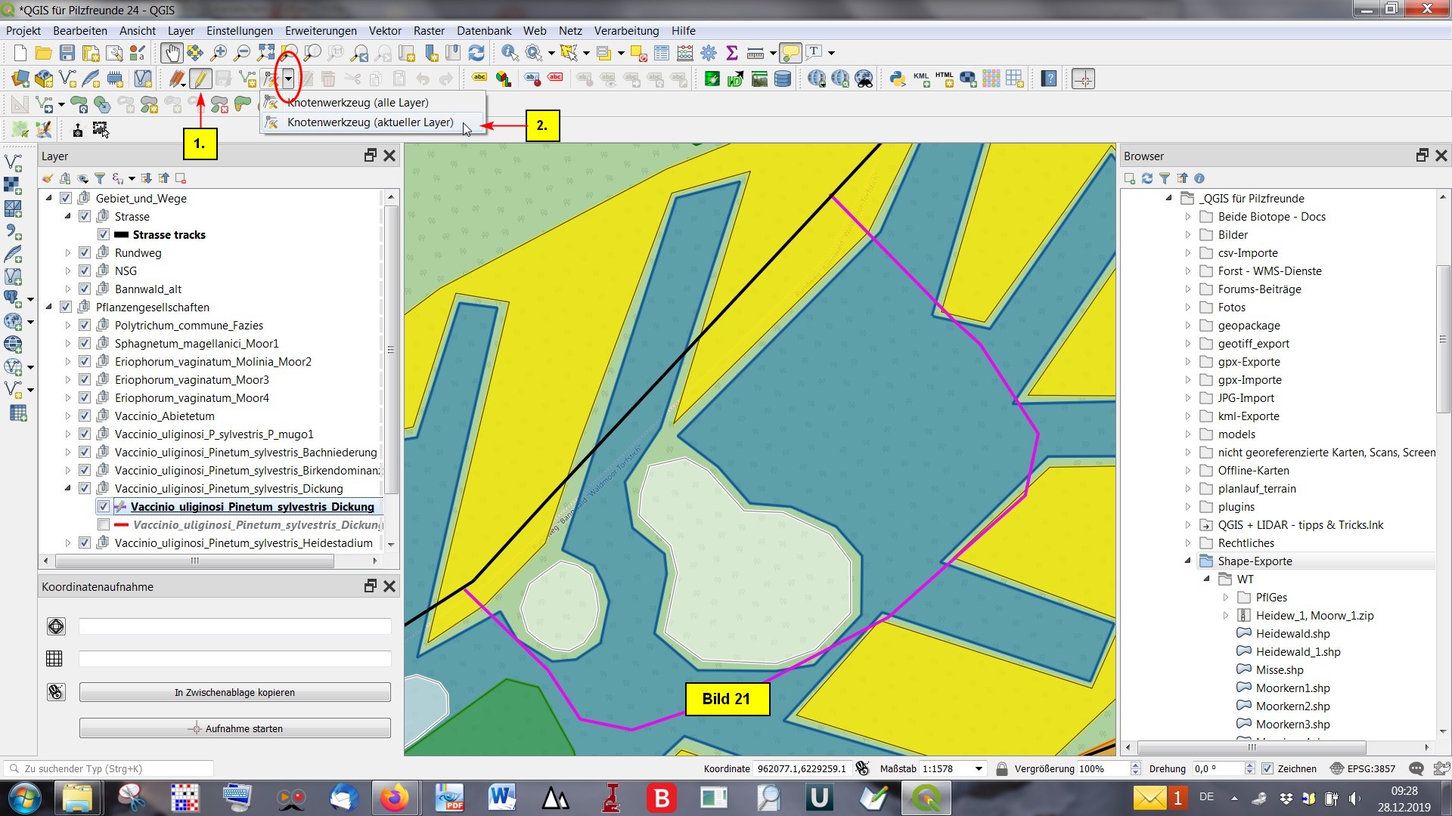Toggle the Zeichnen render checkbox

pos(1268,768)
